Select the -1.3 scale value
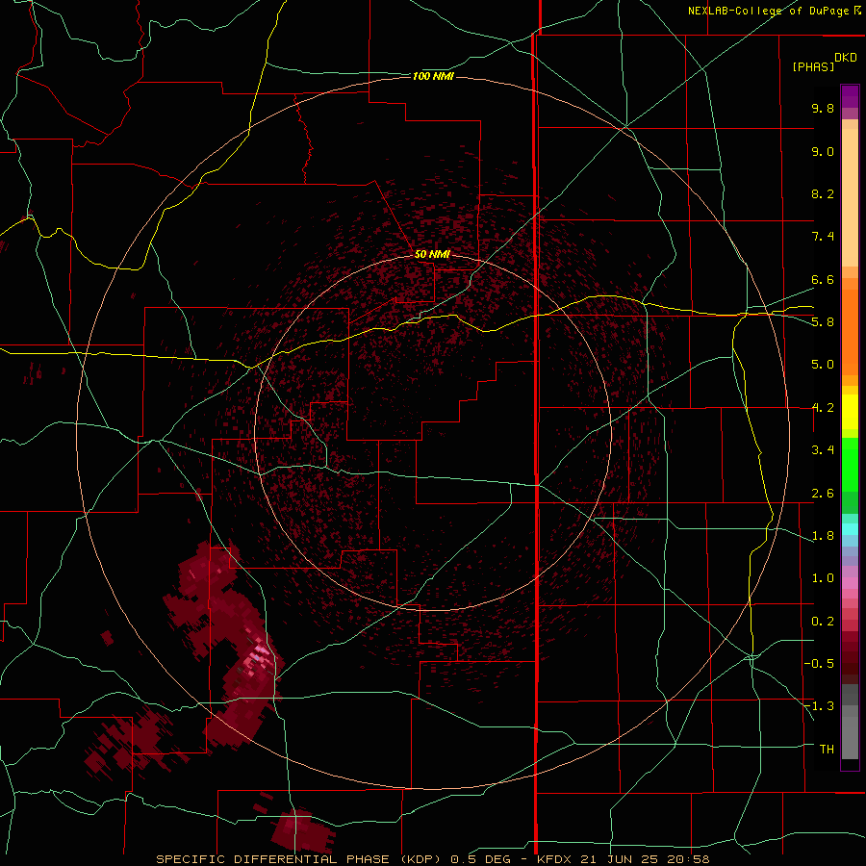The height and width of the screenshot is (866, 866). pos(819,706)
